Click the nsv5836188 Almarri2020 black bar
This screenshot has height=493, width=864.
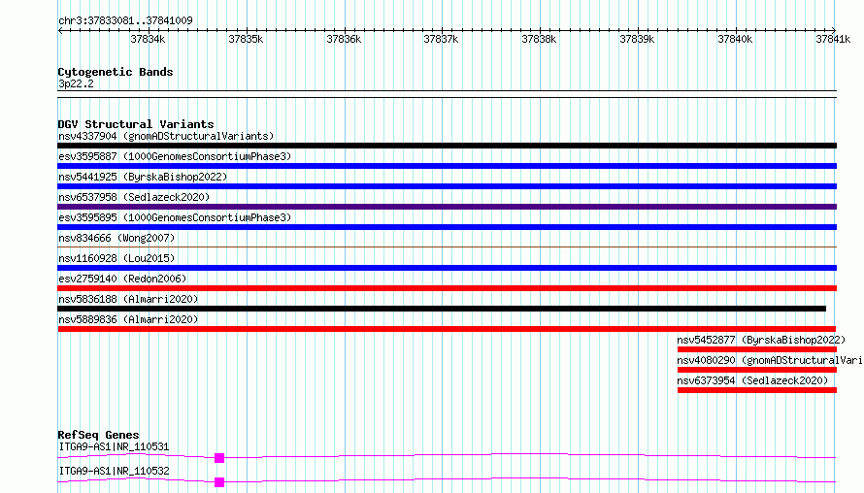[442, 309]
